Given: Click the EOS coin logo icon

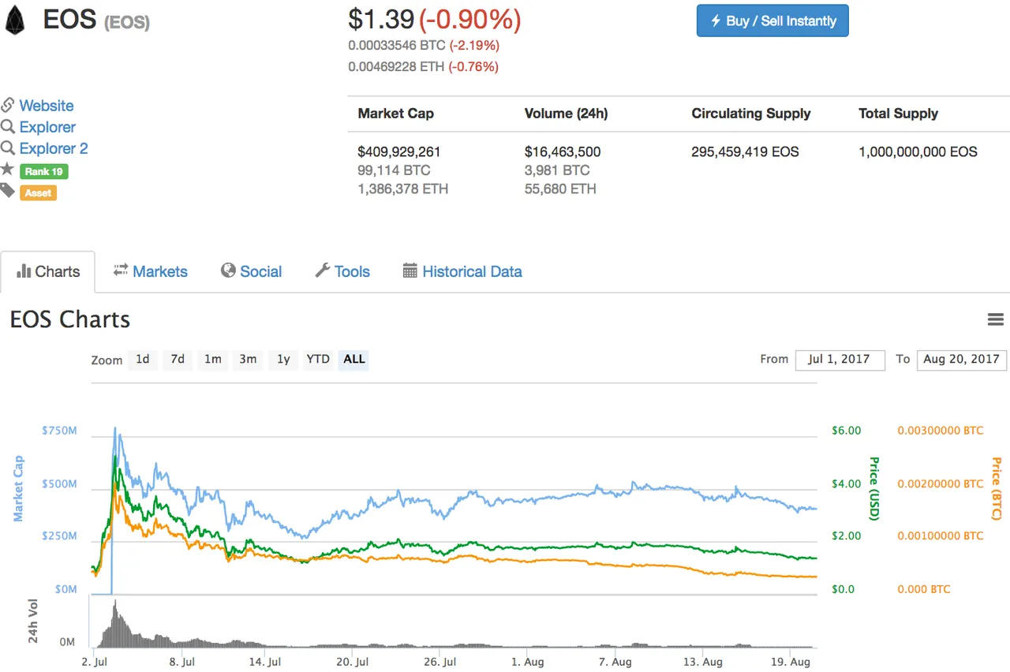Looking at the screenshot, I should tap(14, 21).
